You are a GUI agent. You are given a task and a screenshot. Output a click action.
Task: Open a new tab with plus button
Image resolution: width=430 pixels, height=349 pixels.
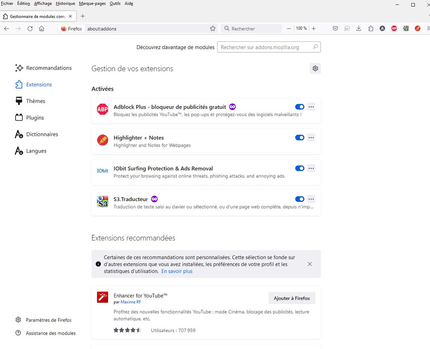(82, 16)
